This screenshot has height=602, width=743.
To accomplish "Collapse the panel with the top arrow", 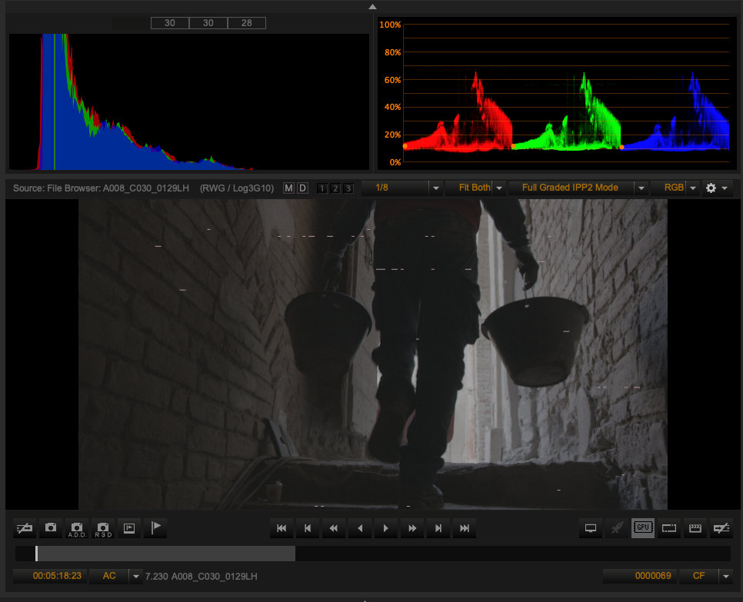I will tap(372, 7).
